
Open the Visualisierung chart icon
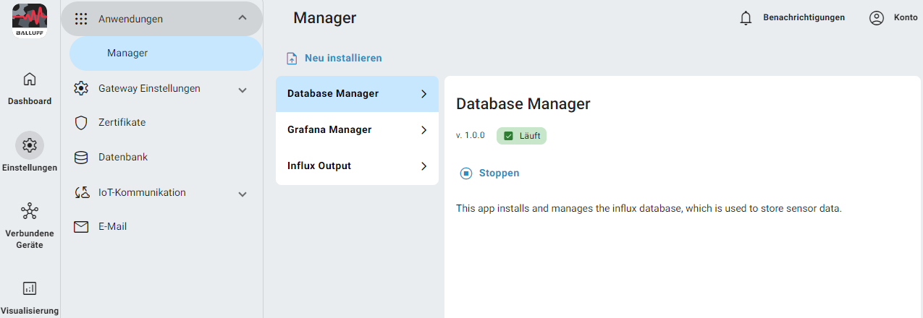click(x=30, y=288)
